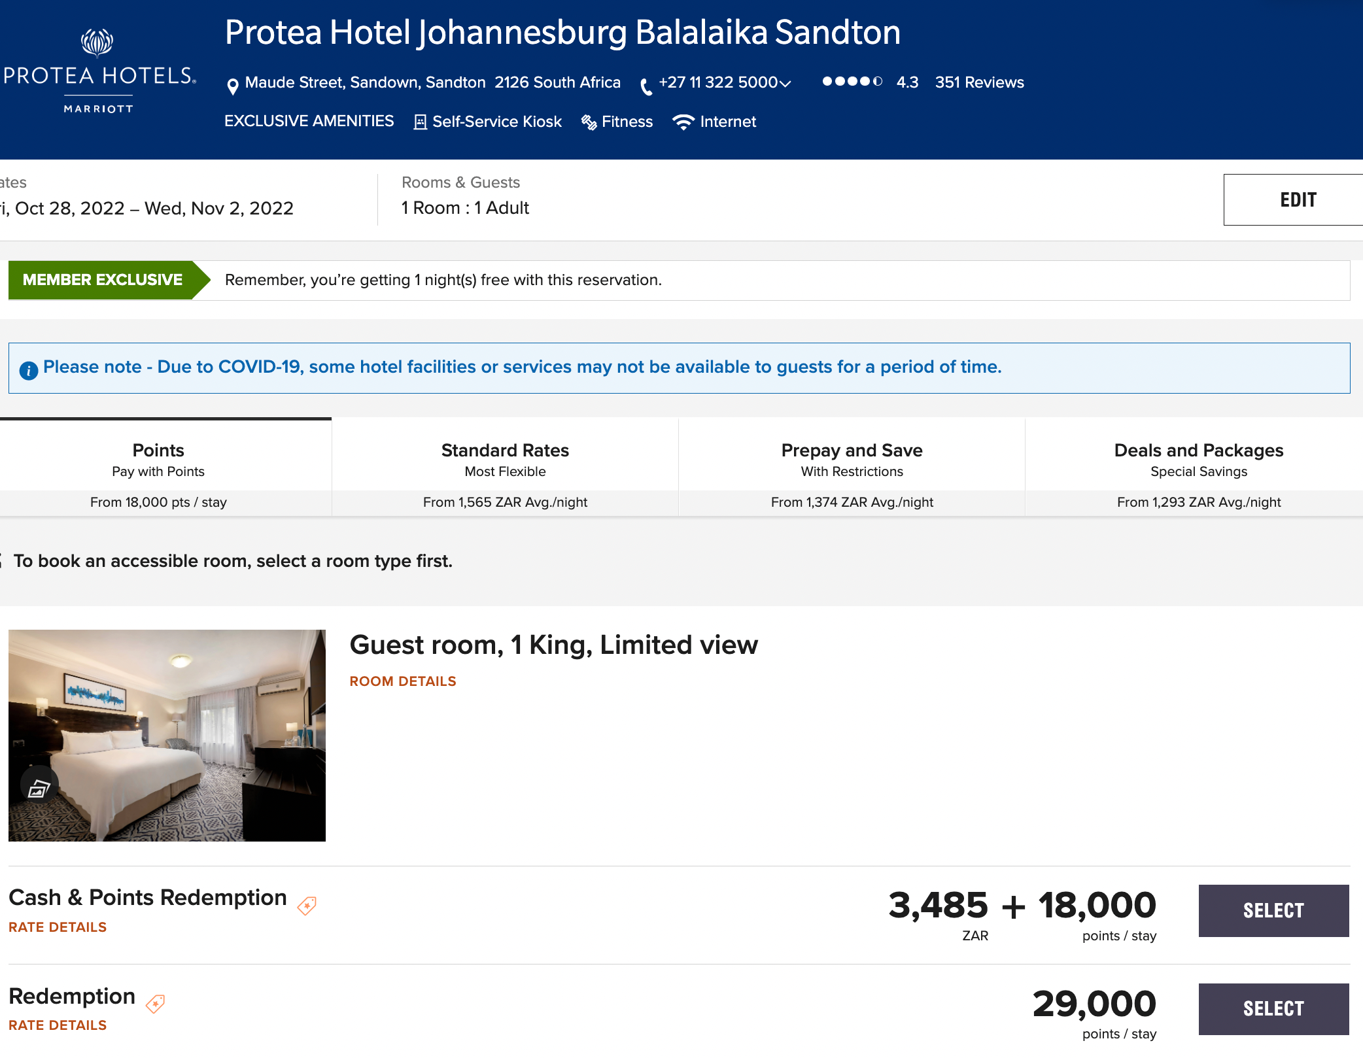
Task: Click the phone icon next to hotel number
Action: pyautogui.click(x=645, y=84)
